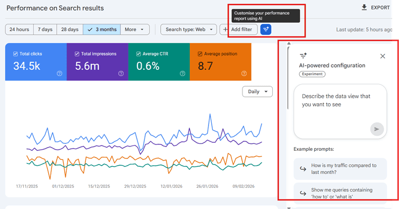Use 'Show me queries containing' example prompt
The width and height of the screenshot is (399, 209).
point(340,193)
